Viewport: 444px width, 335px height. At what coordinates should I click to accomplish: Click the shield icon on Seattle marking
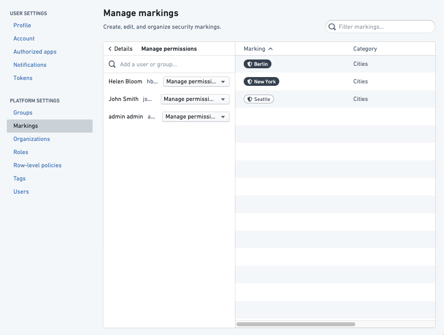coord(250,99)
